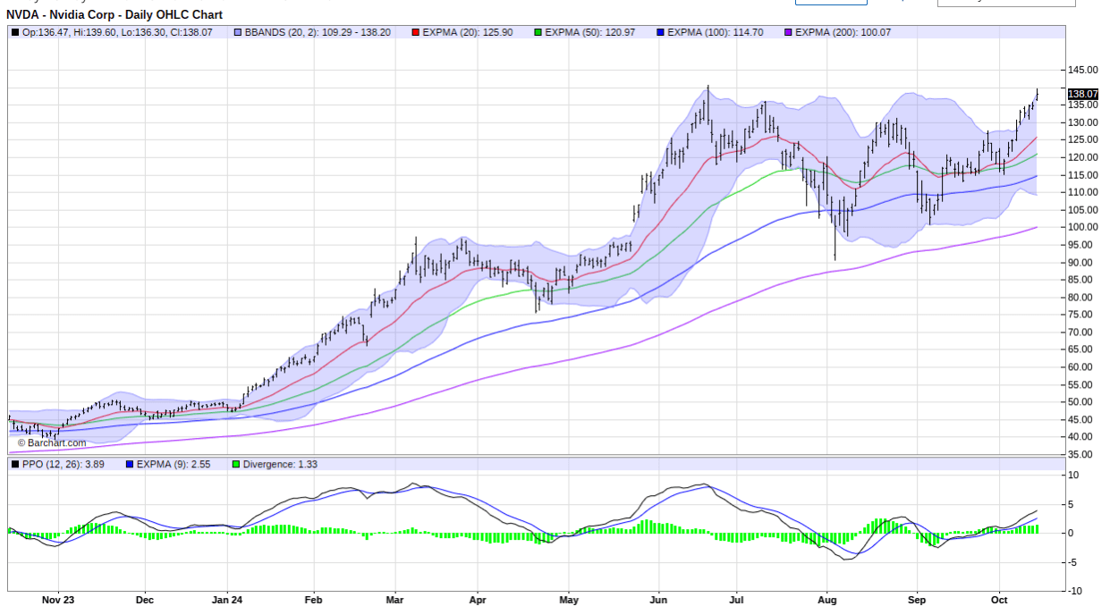Click the Sep date axis label
Screen dimensions: 1110x606
pyautogui.click(x=916, y=600)
